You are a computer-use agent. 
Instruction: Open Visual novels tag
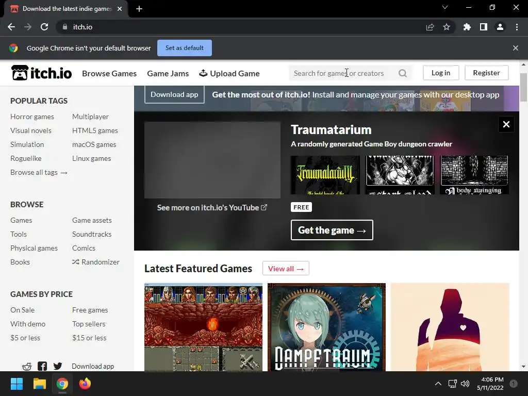[30, 130]
